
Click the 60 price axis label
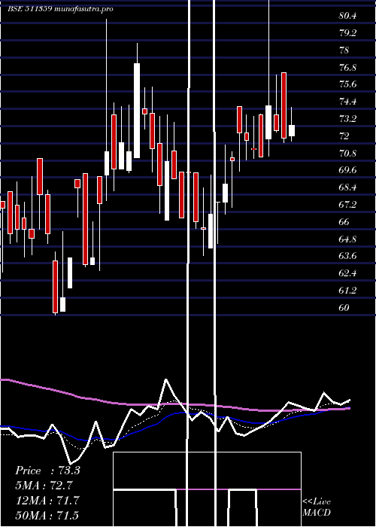(x=344, y=307)
